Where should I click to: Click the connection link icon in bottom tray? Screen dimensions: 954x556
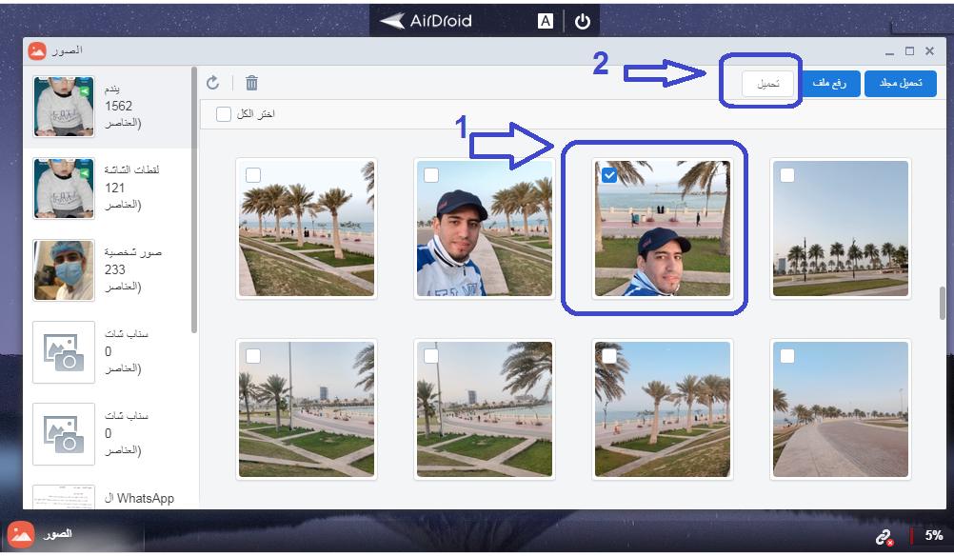884,536
